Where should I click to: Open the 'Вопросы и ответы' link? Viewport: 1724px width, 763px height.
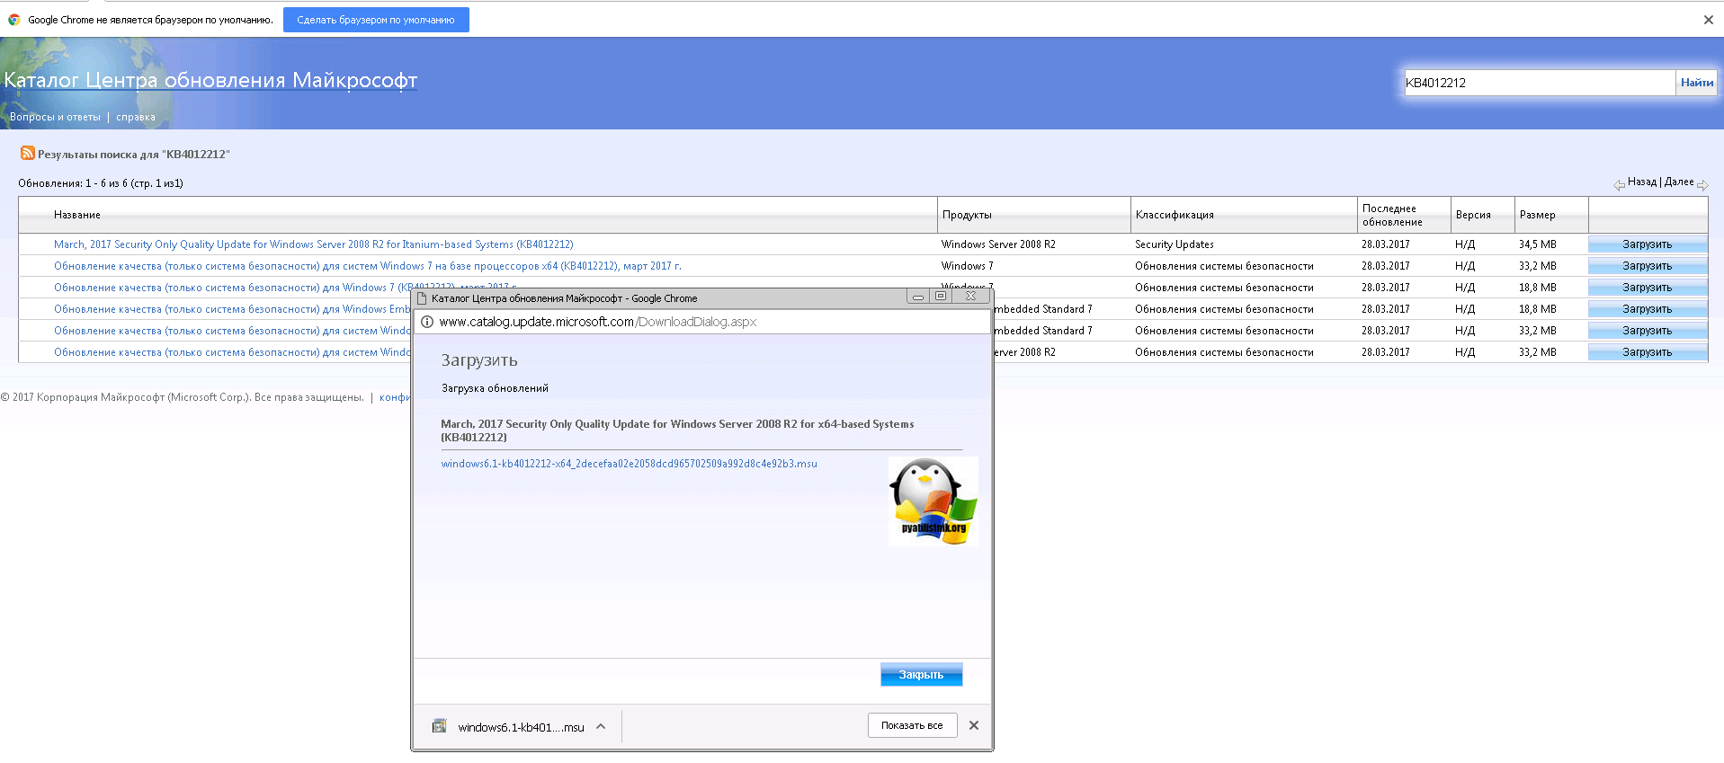click(55, 117)
